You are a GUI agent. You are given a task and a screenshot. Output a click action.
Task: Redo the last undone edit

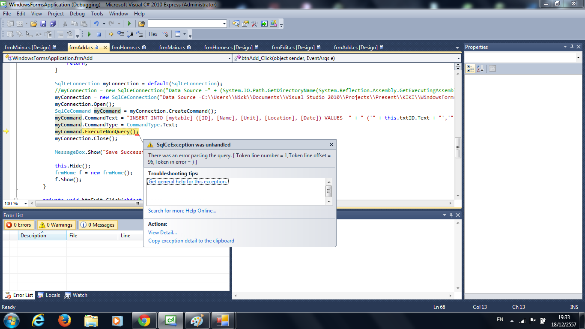click(112, 24)
